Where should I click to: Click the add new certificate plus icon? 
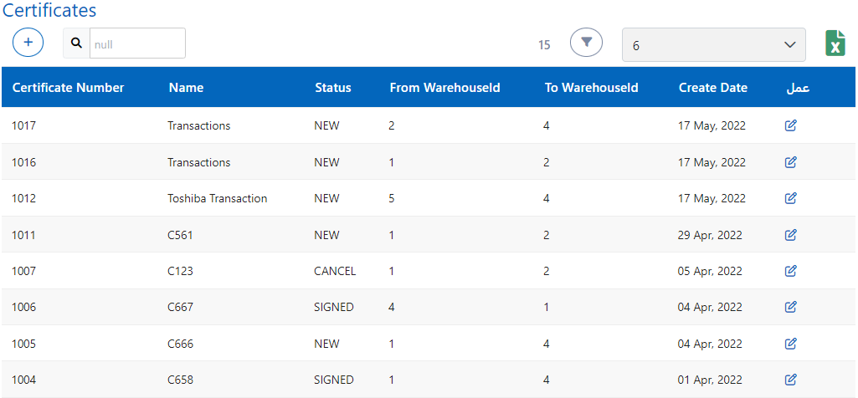click(x=28, y=43)
